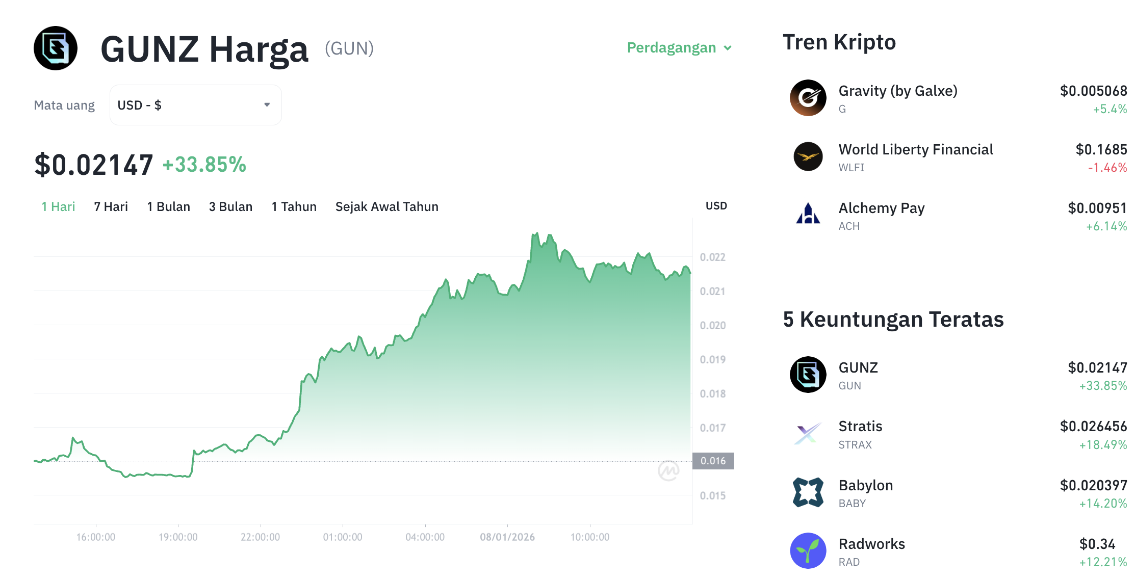
Task: Click the chevron beside the currency selector
Action: 267,104
